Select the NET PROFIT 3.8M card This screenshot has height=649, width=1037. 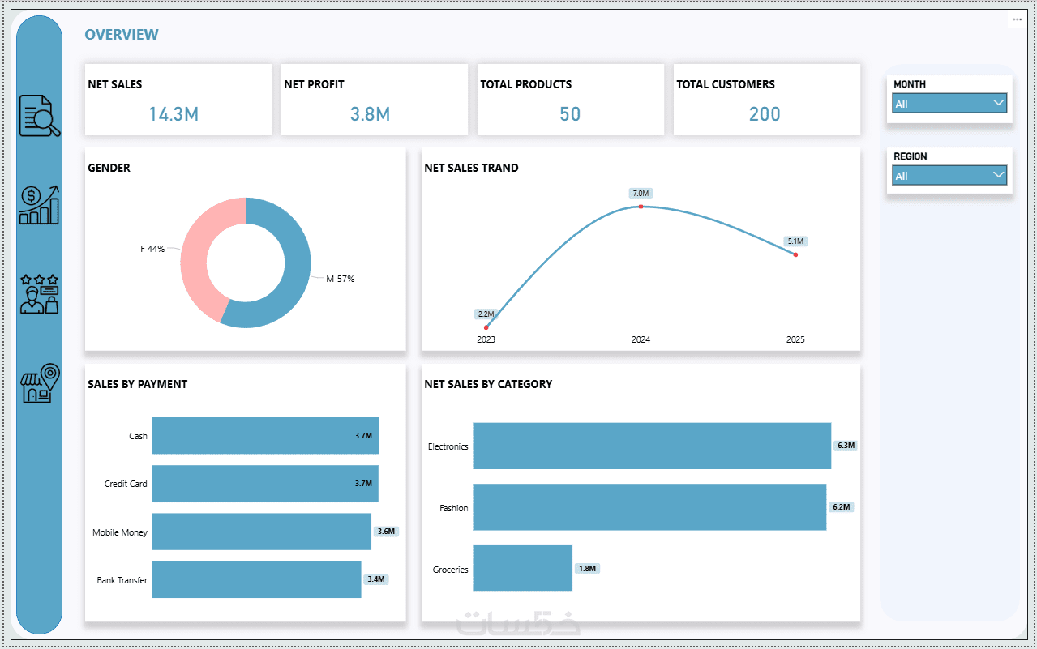(x=375, y=100)
